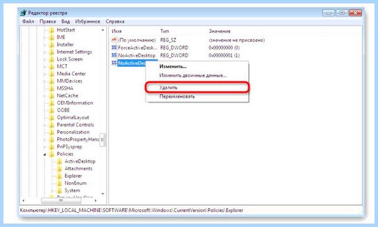Image resolution: width=378 pixels, height=227 pixels.
Task: Click the MMDevices folder icon
Action: tap(52, 81)
